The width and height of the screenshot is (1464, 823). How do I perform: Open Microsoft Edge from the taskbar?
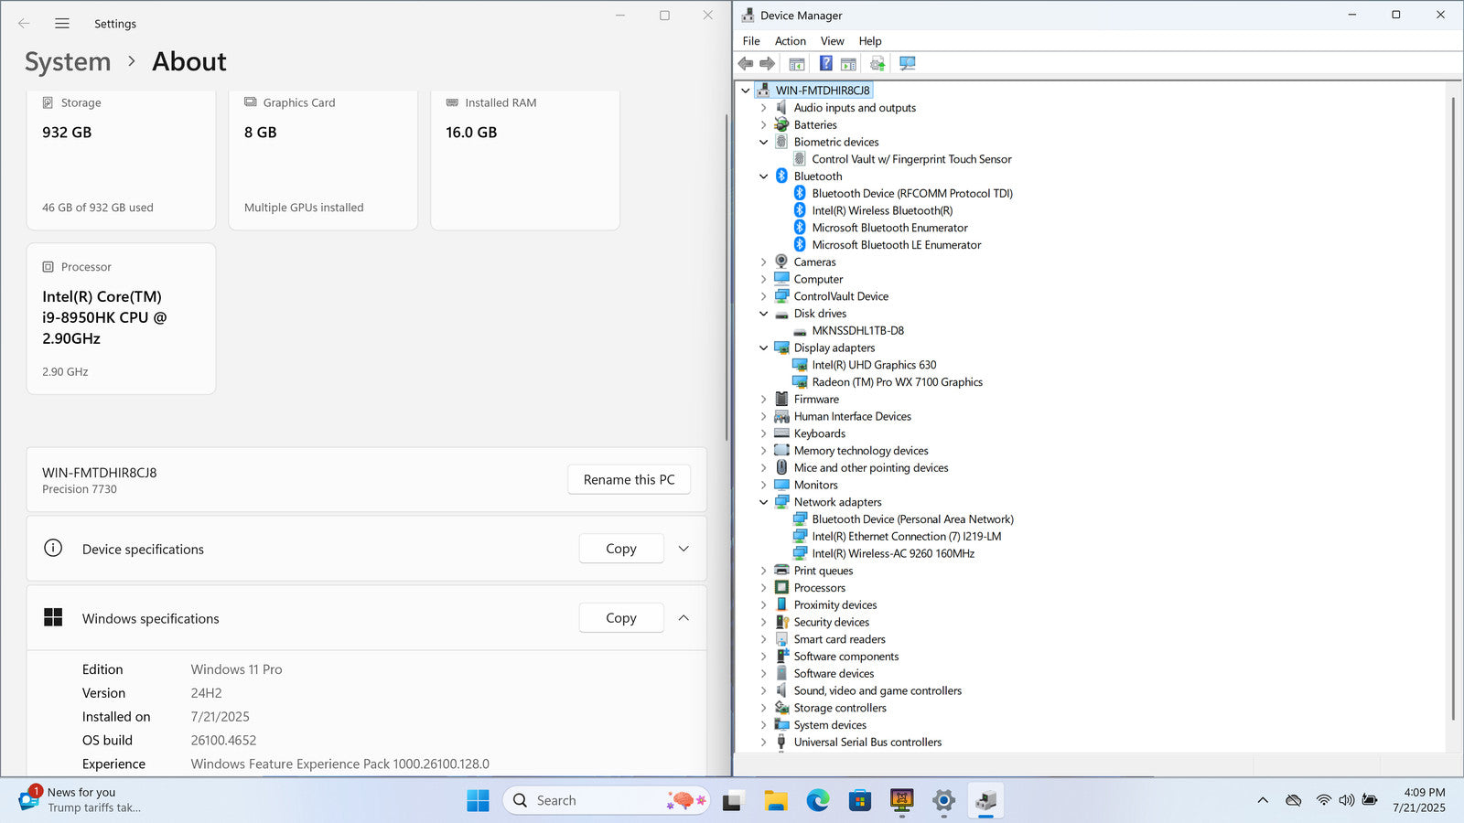(x=817, y=801)
